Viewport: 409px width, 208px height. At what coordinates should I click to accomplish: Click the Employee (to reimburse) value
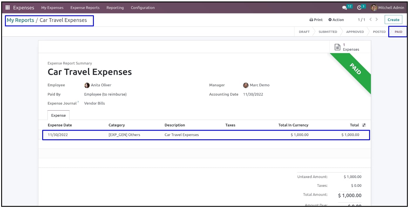[105, 94]
